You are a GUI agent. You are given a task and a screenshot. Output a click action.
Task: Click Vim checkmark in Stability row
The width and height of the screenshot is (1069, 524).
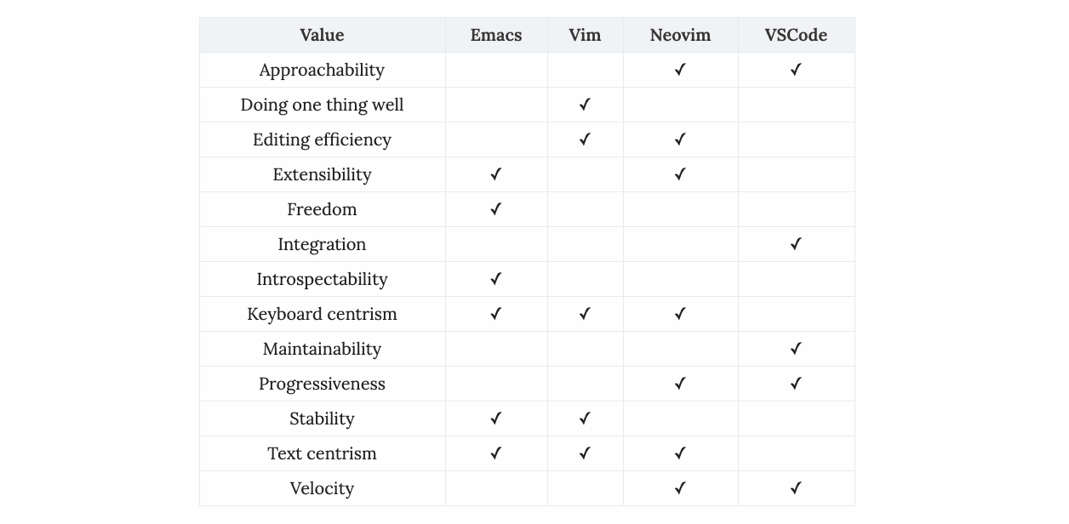point(585,419)
